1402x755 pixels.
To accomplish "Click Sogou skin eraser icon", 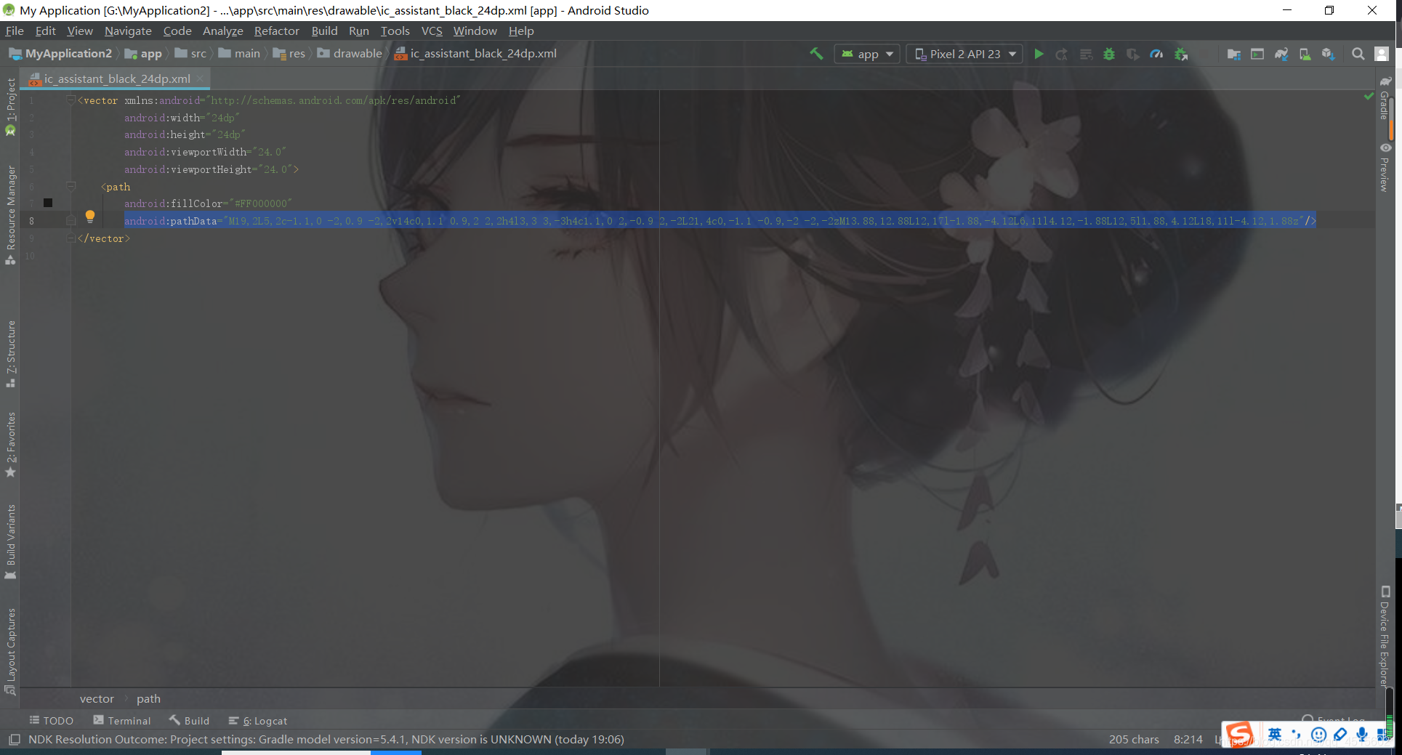I will [1340, 735].
